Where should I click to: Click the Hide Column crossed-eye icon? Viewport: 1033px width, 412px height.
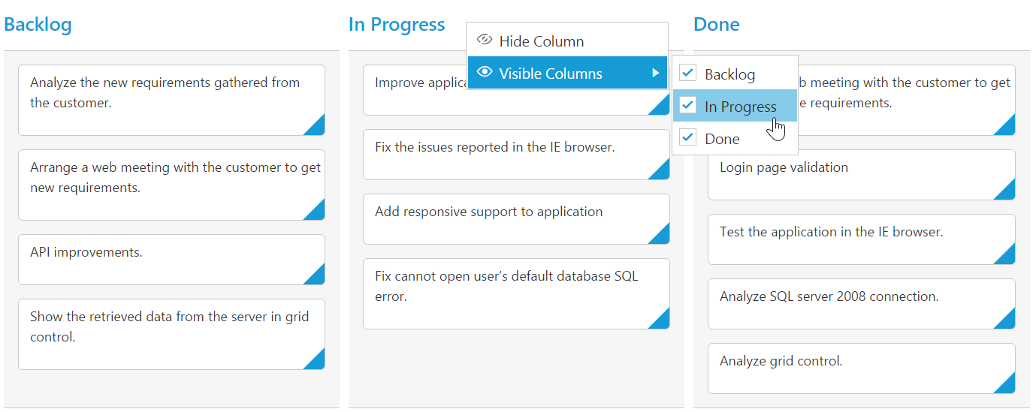point(485,41)
